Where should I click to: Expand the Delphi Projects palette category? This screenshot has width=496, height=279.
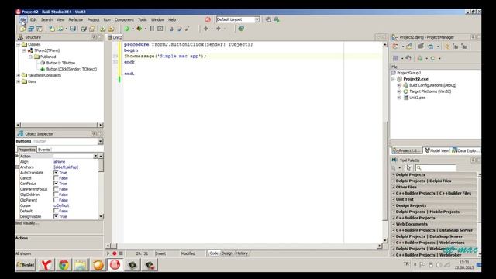coord(393,174)
